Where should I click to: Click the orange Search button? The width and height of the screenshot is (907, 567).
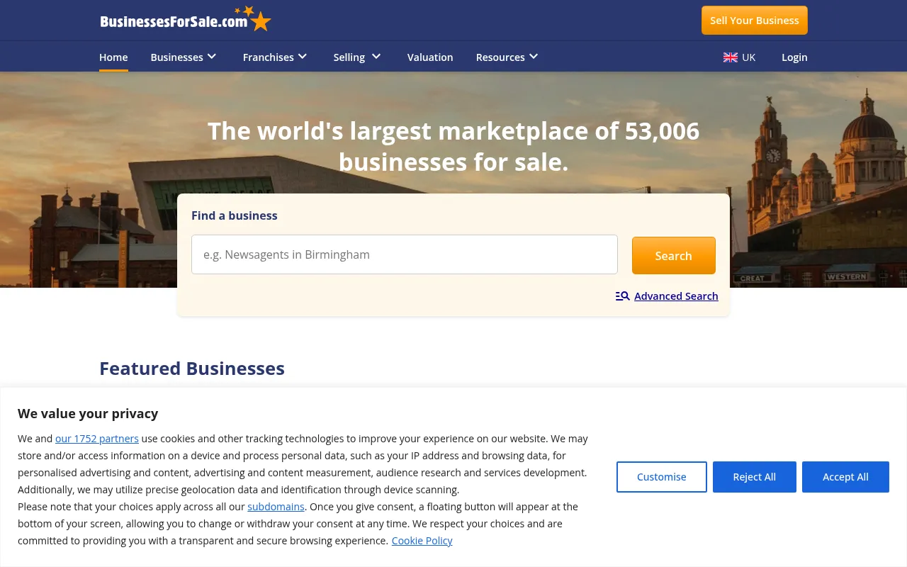pos(674,255)
